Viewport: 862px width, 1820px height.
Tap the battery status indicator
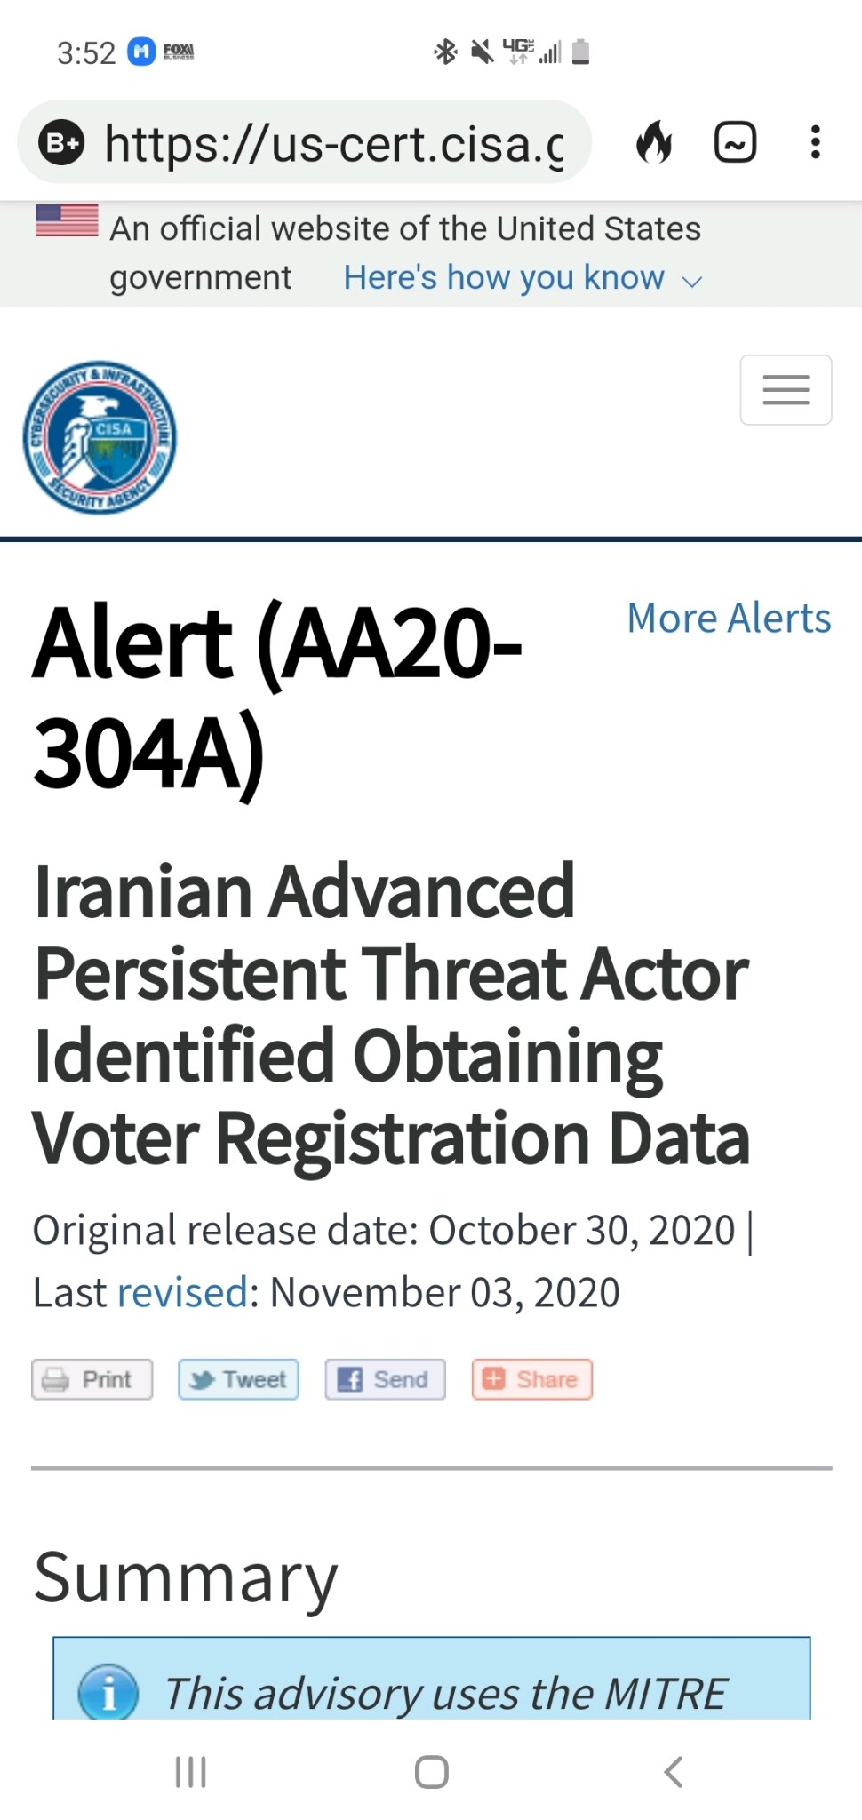579,51
